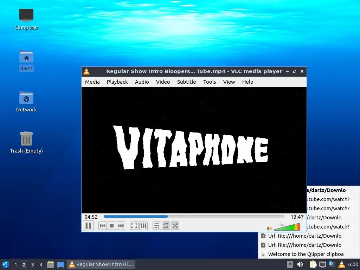This screenshot has height=270, width=360.
Task: Toggle elapsed time display 04:52
Action: [x=91, y=217]
